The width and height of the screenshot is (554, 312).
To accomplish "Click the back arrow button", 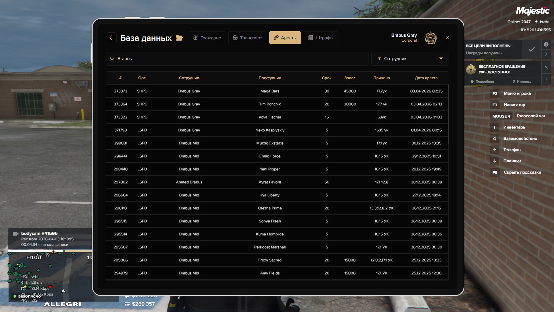I will (x=111, y=38).
